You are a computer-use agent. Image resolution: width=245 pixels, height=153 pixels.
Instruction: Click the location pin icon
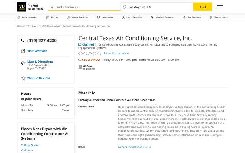[124, 7]
